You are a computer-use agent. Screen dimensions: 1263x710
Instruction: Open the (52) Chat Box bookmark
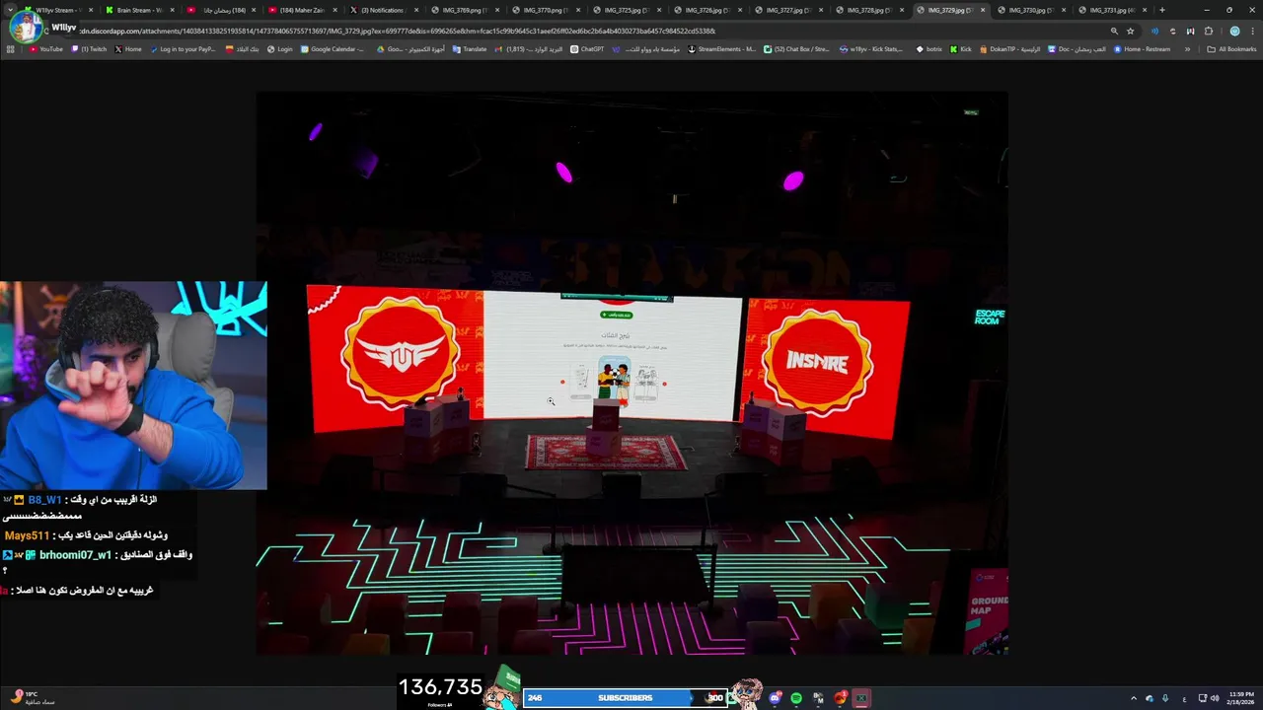[x=797, y=49]
